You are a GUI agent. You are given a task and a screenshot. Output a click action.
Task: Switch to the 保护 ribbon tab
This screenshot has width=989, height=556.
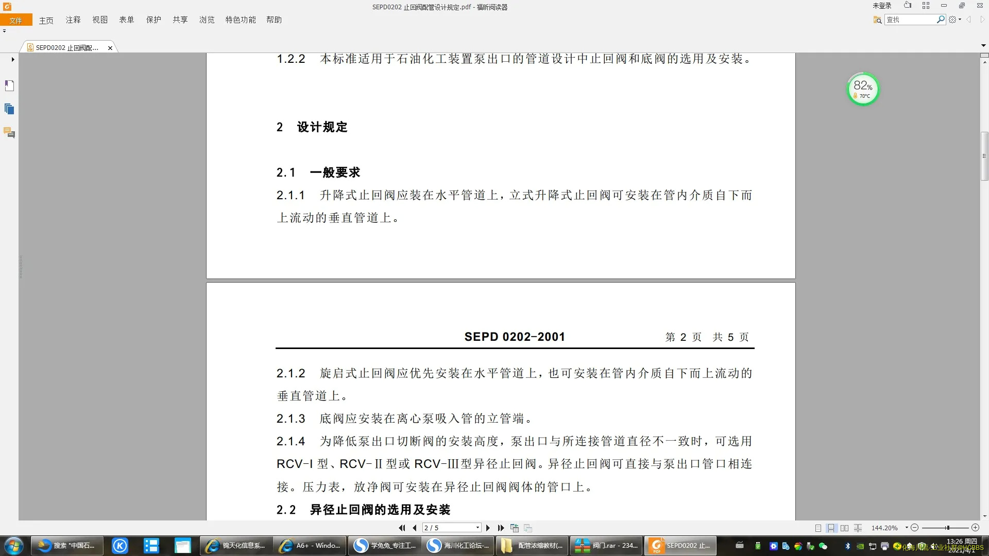pyautogui.click(x=154, y=20)
